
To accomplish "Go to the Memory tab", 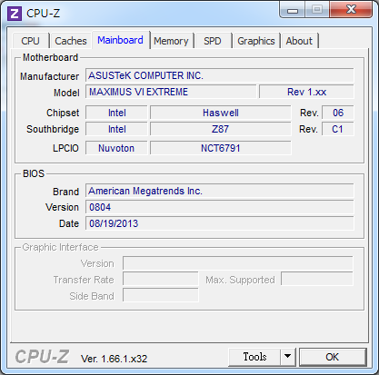I will point(171,41).
